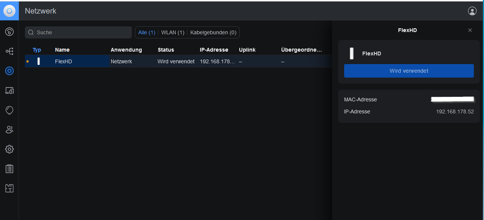Screen dimensions: 484x220
Task: Select the FlexHD name in table row
Action: pyautogui.click(x=63, y=61)
